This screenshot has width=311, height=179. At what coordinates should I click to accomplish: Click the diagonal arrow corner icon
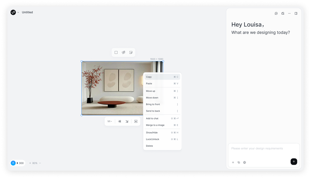(127, 122)
